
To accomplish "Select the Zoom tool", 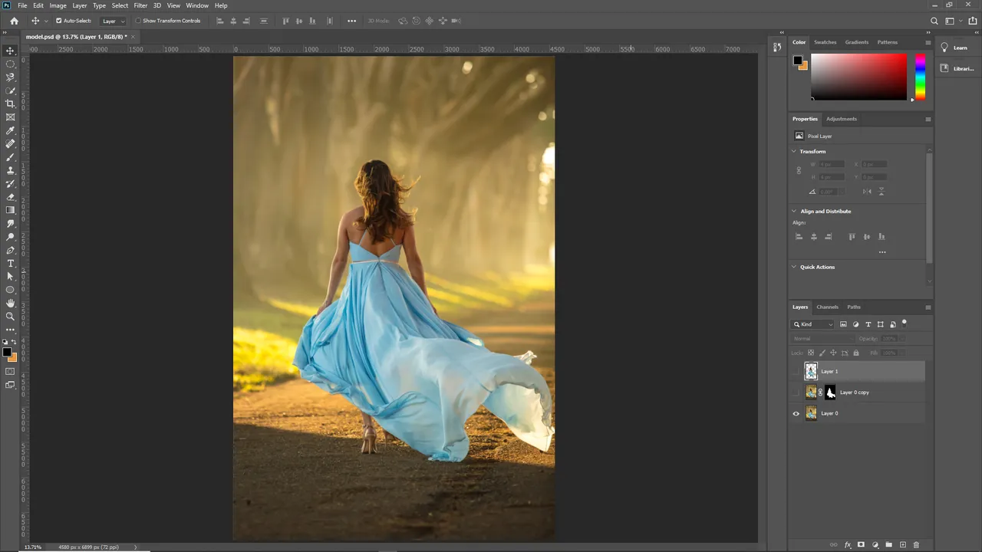I will point(10,316).
